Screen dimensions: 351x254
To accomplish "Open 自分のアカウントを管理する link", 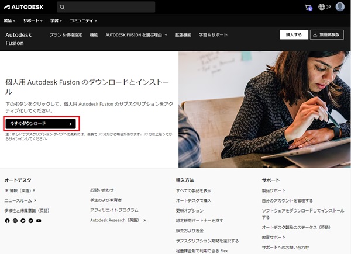I will click(x=287, y=201).
